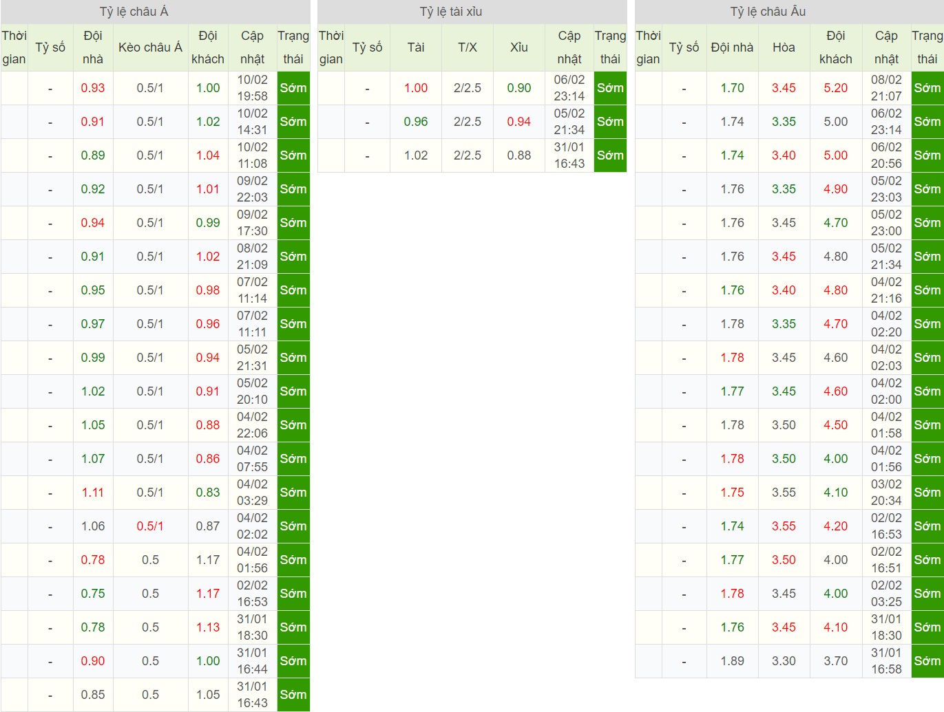The width and height of the screenshot is (944, 712).
Task: Click away odds 4.50 in châu Âu table
Action: pyautogui.click(x=836, y=425)
